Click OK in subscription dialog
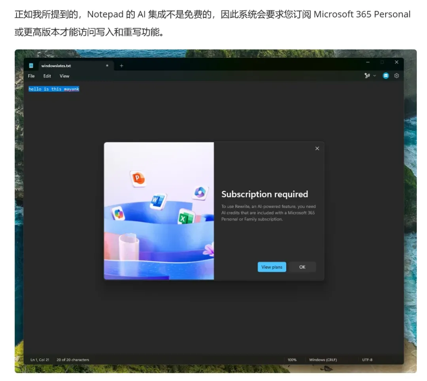 (x=302, y=267)
